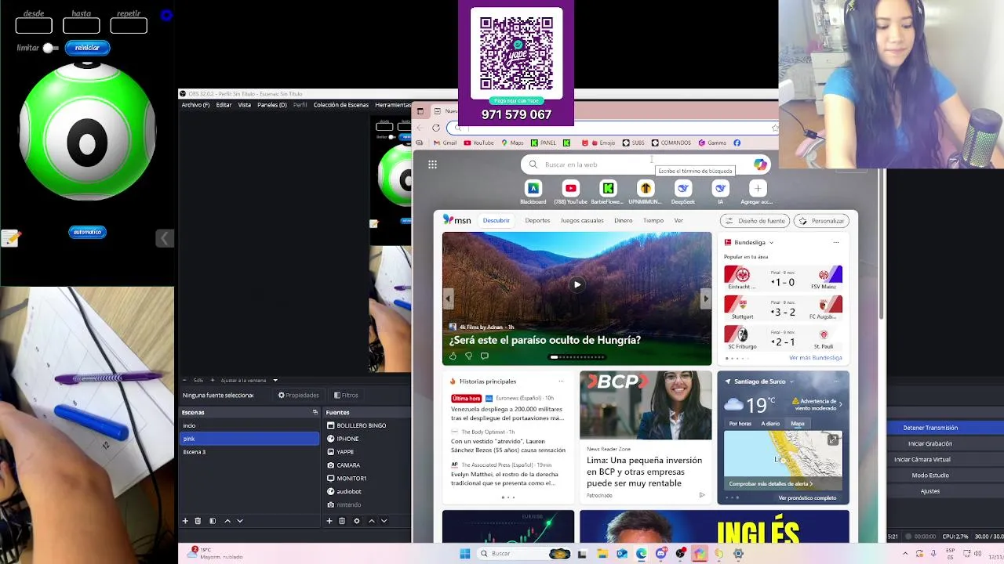This screenshot has width=1004, height=564.
Task: Open Ver más Bundesliga link
Action: [x=815, y=358]
